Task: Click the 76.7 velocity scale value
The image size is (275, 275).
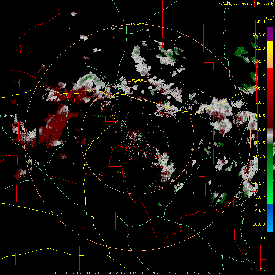Action: coord(260,61)
